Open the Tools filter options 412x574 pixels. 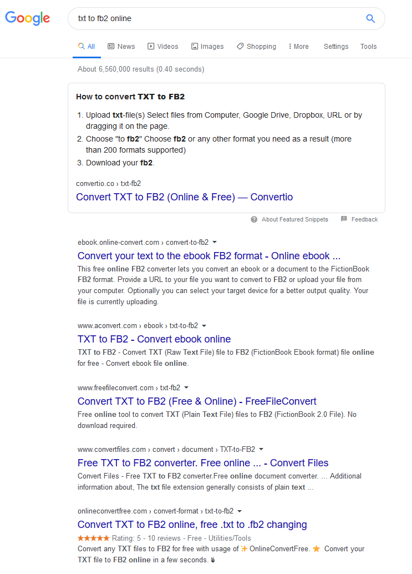[368, 47]
